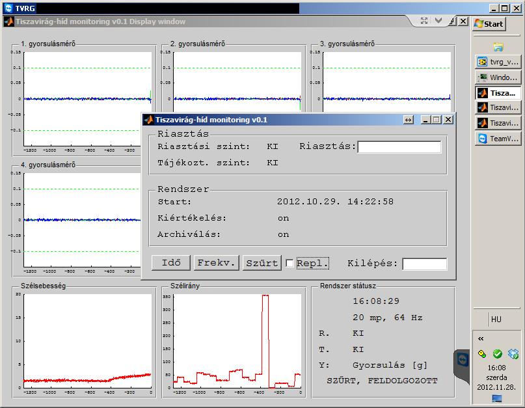This screenshot has width=525, height=408.
Task: Select the active Tisza... taskbar item
Action: pyautogui.click(x=498, y=93)
